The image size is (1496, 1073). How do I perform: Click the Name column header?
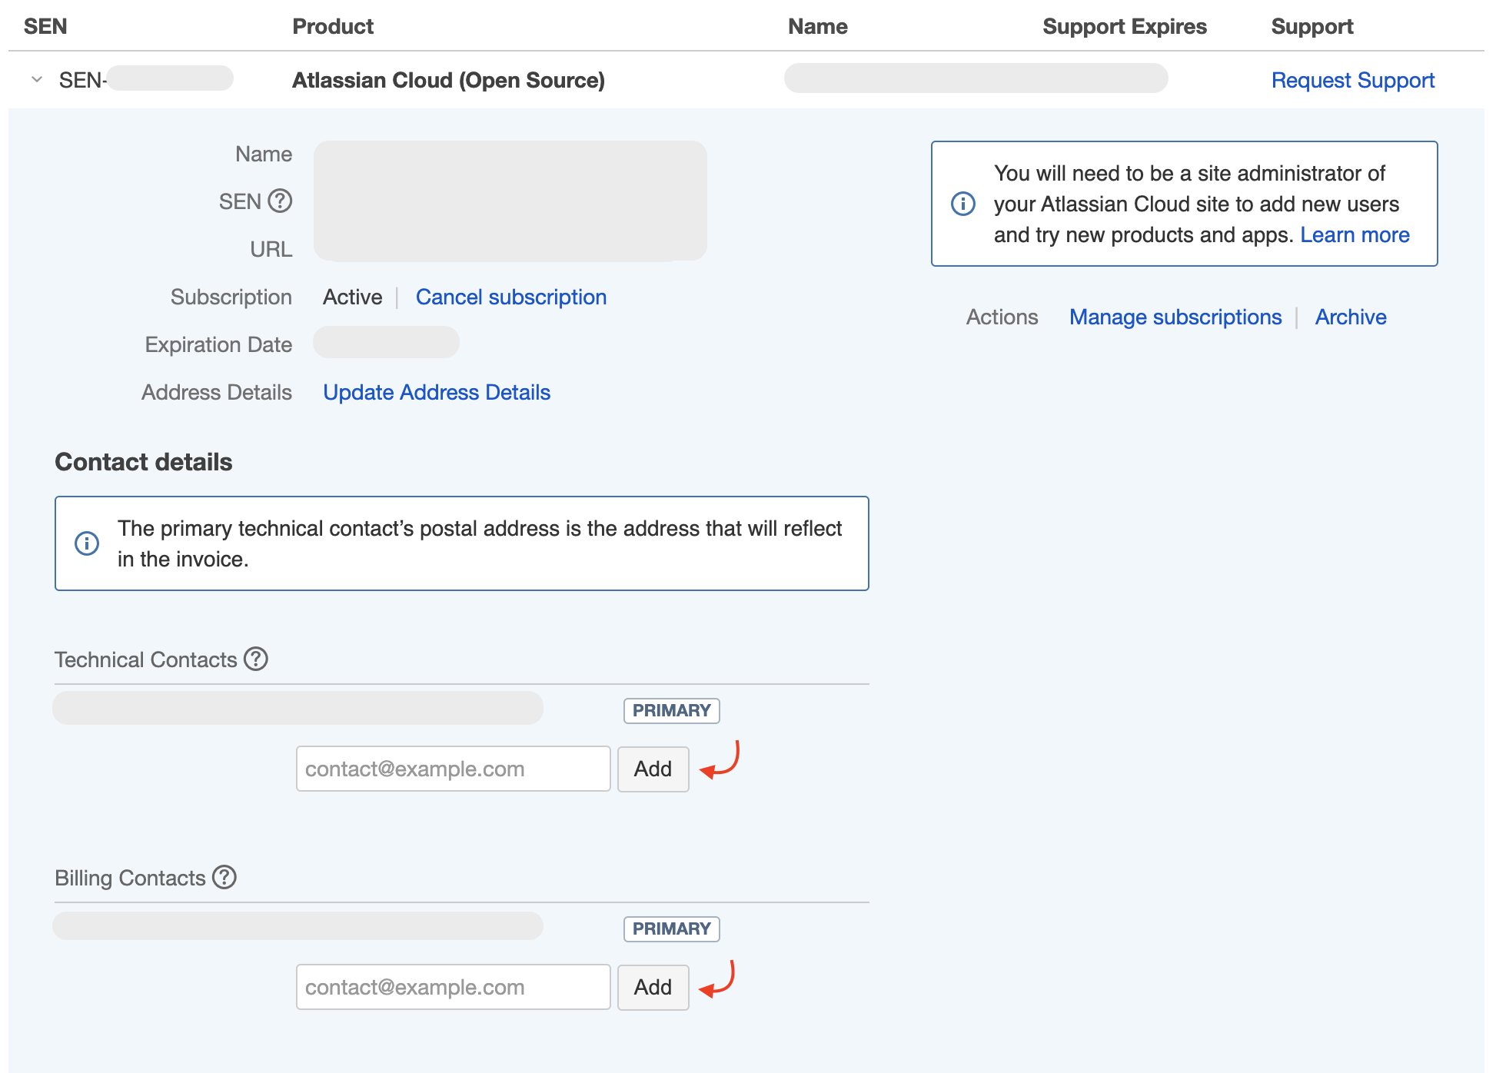coord(818,26)
